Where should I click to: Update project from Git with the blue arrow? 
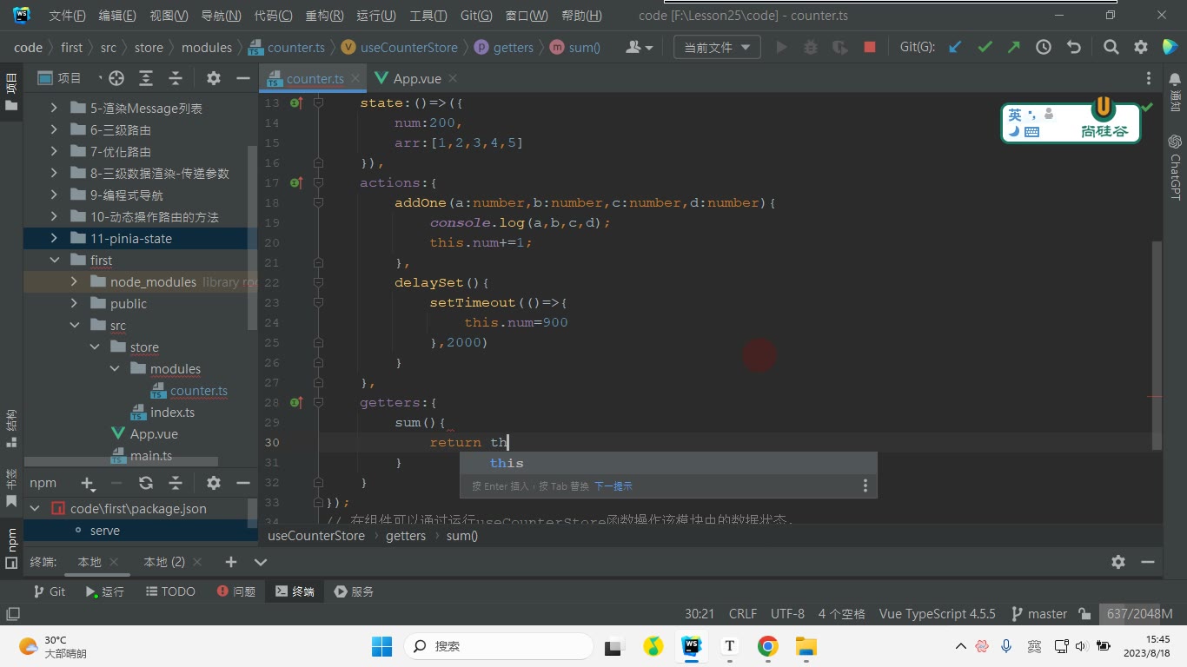pos(955,48)
